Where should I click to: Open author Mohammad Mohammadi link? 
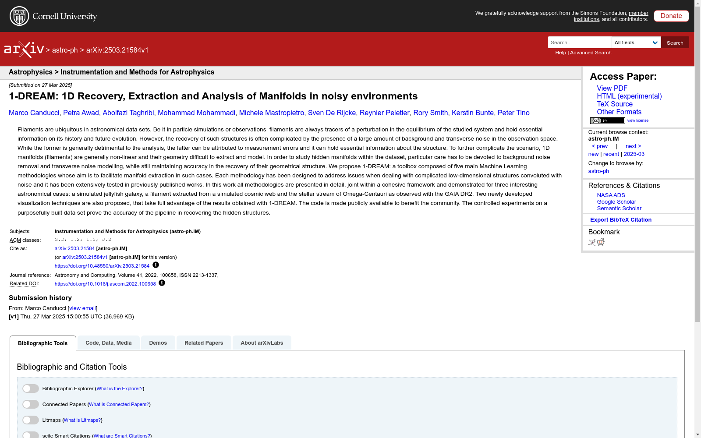tap(196, 113)
